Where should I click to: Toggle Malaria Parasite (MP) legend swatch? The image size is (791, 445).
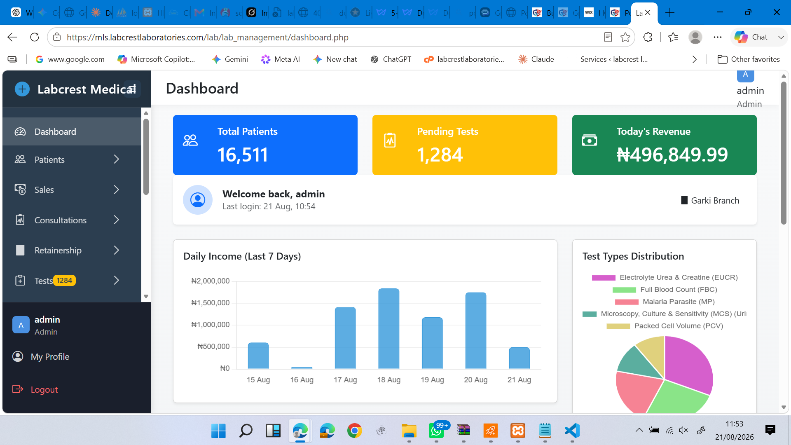[x=627, y=302]
